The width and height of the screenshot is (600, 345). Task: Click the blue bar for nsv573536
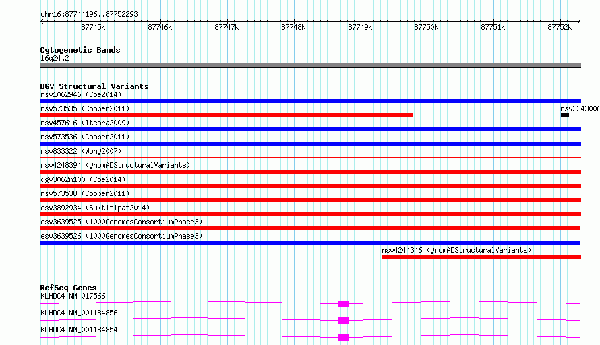coord(310,144)
